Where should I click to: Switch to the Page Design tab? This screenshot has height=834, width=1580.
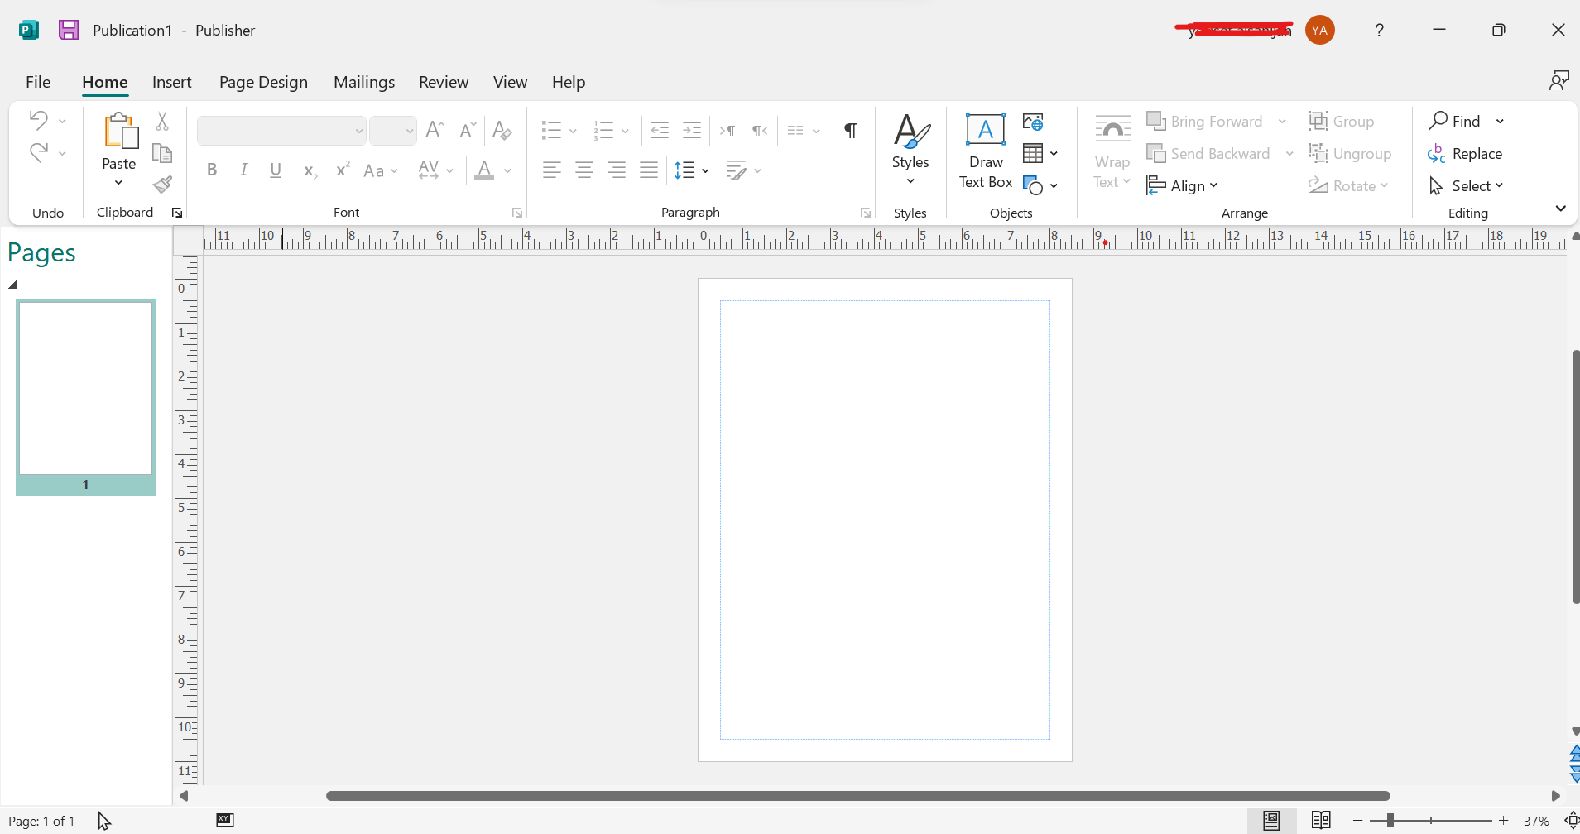click(263, 82)
